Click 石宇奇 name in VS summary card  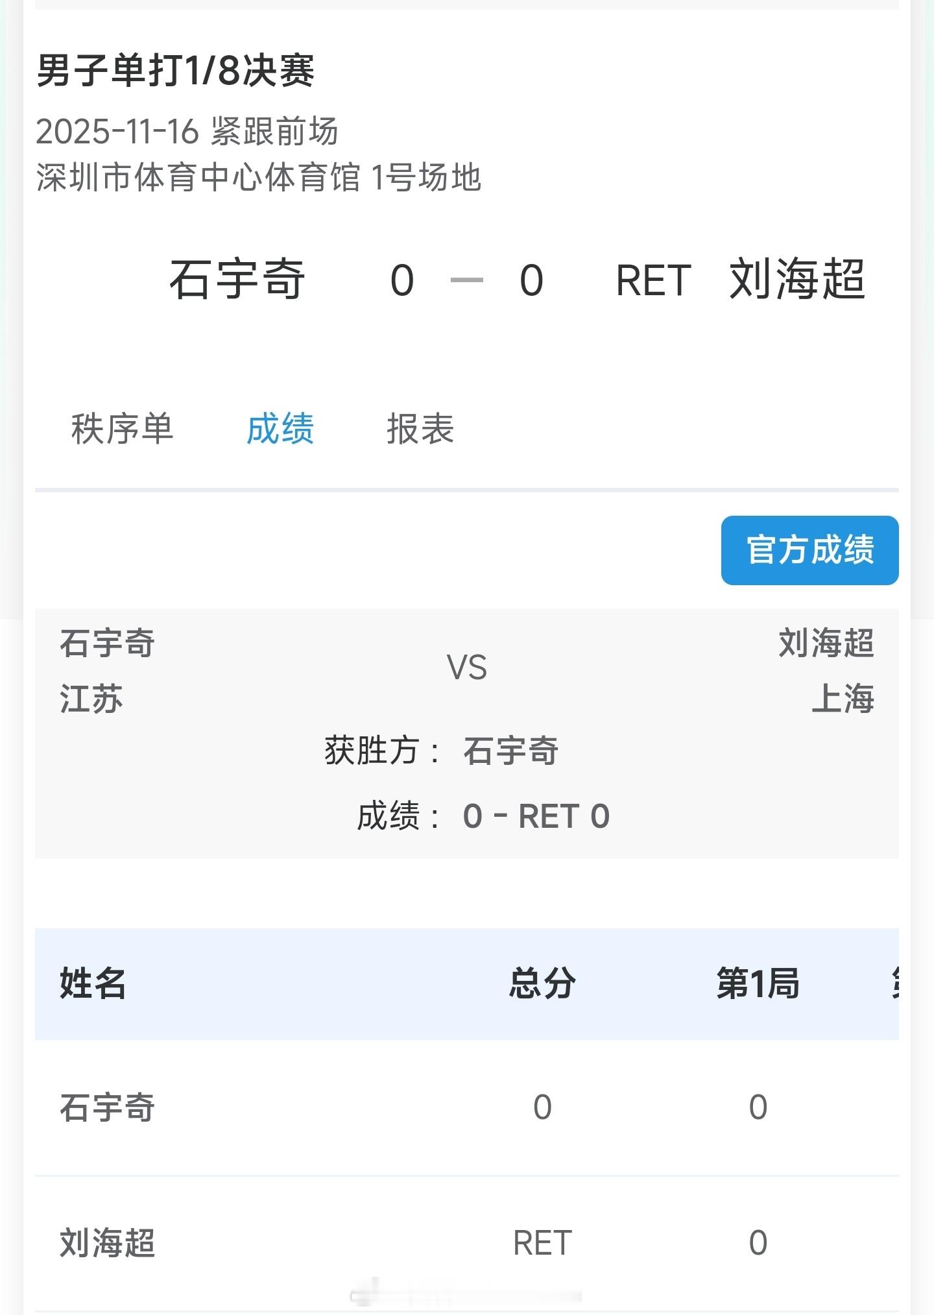(x=108, y=644)
